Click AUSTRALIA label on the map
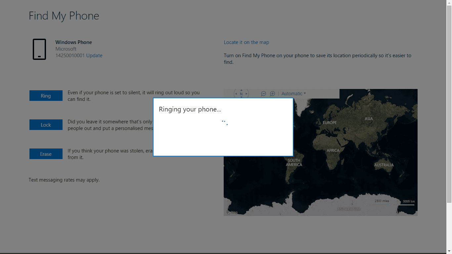The height and width of the screenshot is (254, 452). pos(384,165)
